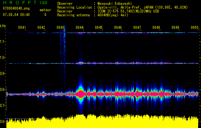Viewport: 201px width, 128px height.
Task: Click the 07.08.04 08:40 date stamp
Action: [16, 15]
